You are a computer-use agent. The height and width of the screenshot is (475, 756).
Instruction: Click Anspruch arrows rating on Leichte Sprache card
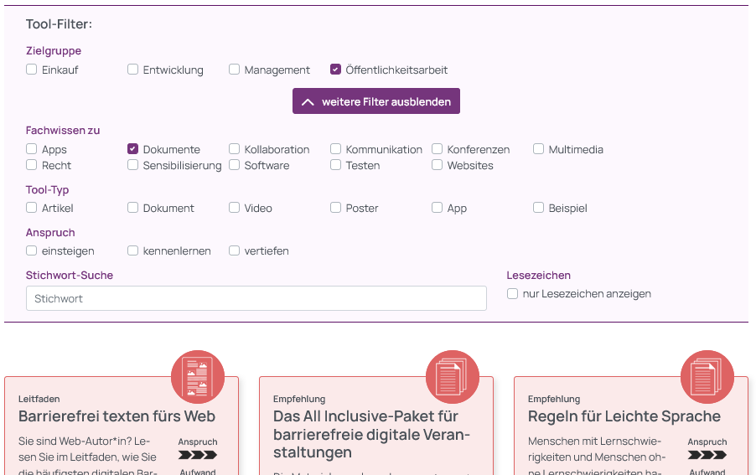(707, 455)
